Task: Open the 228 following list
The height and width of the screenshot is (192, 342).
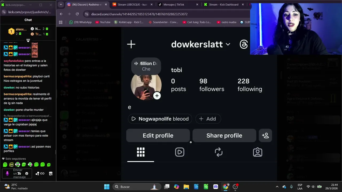Action: [x=250, y=85]
